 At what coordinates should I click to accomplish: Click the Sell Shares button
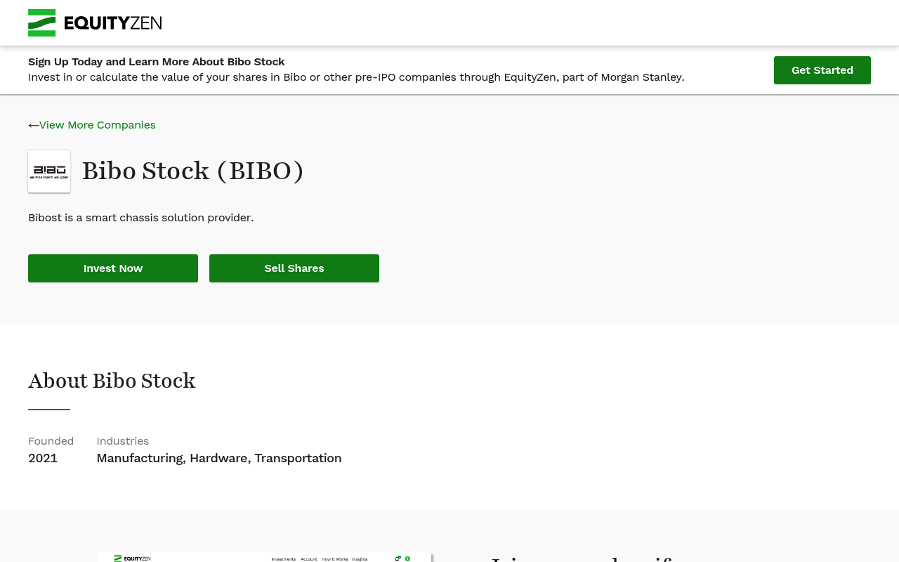294,268
